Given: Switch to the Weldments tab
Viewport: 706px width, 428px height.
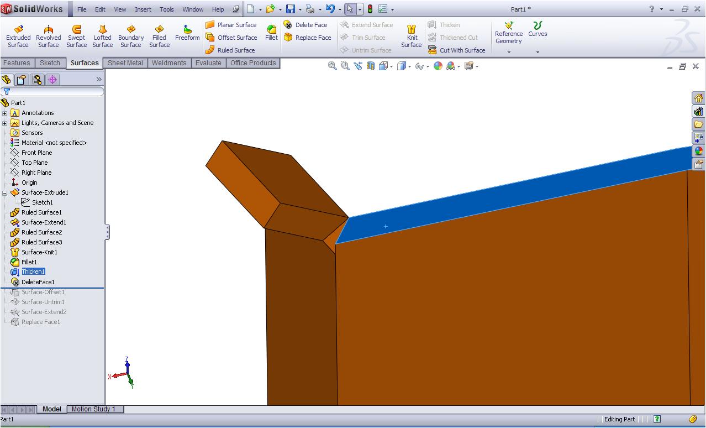Looking at the screenshot, I should 169,63.
